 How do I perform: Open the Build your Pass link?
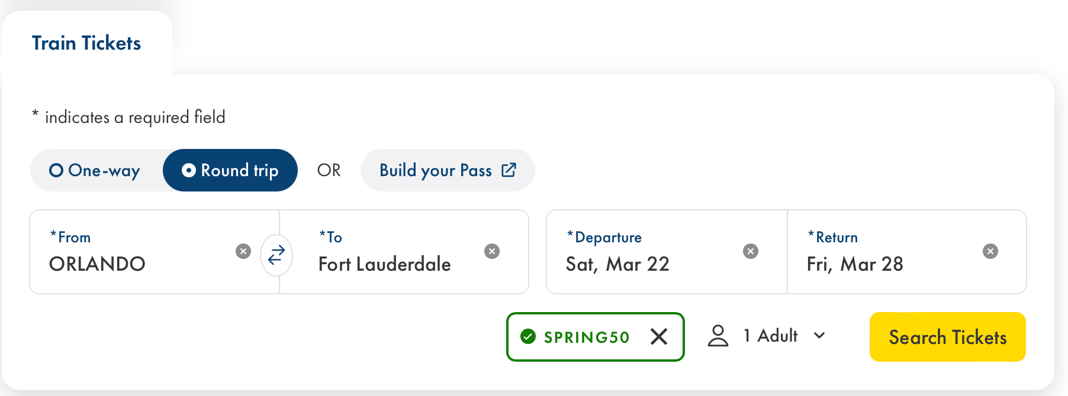[436, 171]
